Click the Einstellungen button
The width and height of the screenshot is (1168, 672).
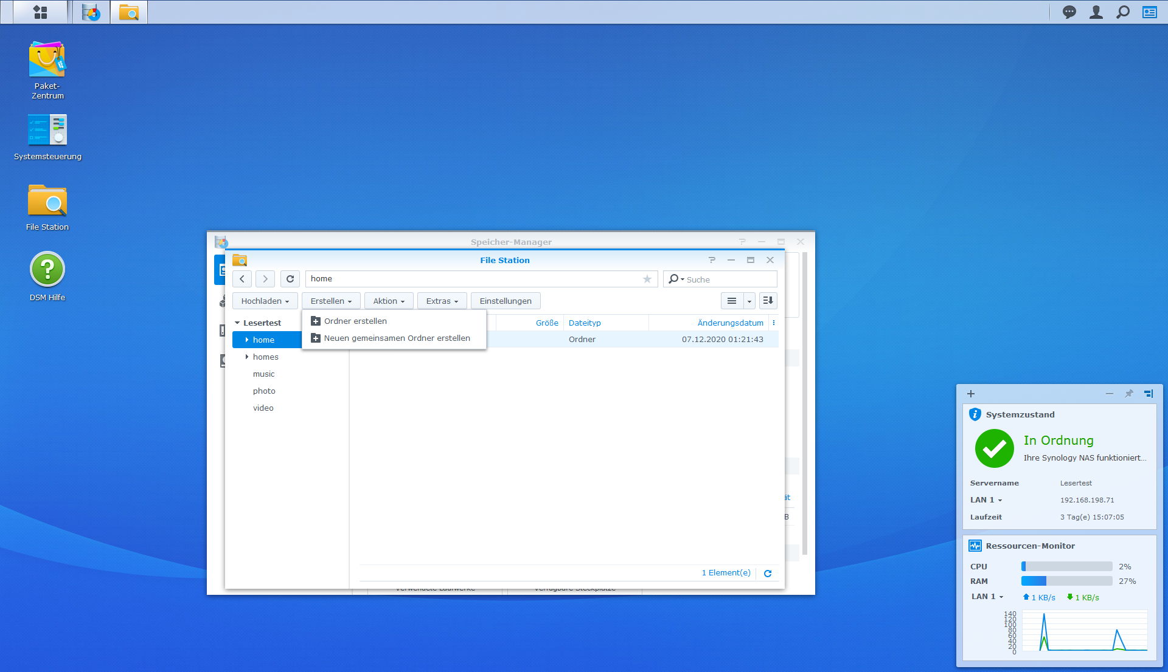click(505, 301)
